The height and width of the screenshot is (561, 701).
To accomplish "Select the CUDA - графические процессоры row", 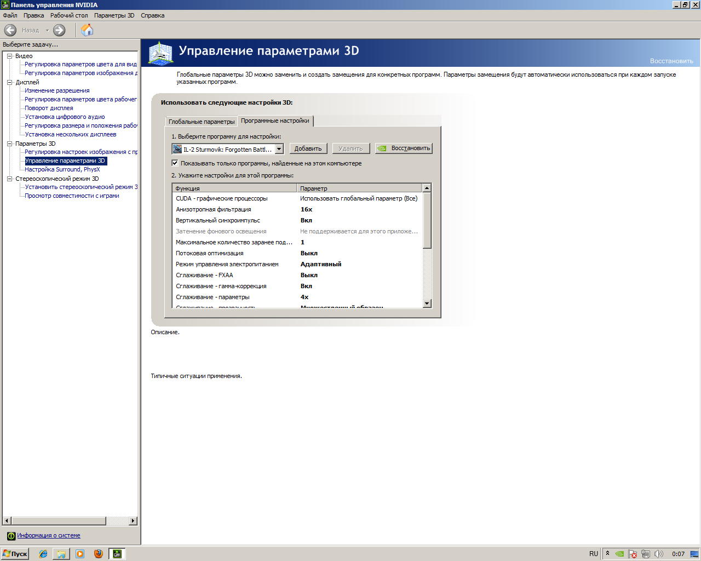I will 297,198.
